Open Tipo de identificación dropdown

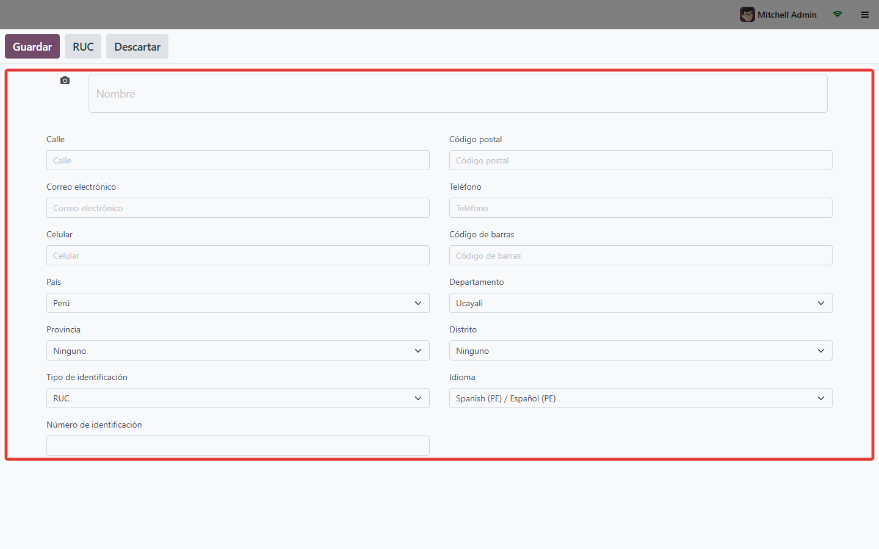click(x=238, y=398)
